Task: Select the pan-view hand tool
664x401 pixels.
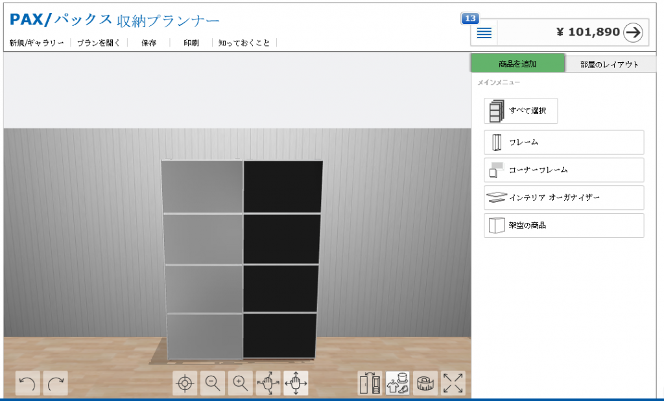Action: 296,384
